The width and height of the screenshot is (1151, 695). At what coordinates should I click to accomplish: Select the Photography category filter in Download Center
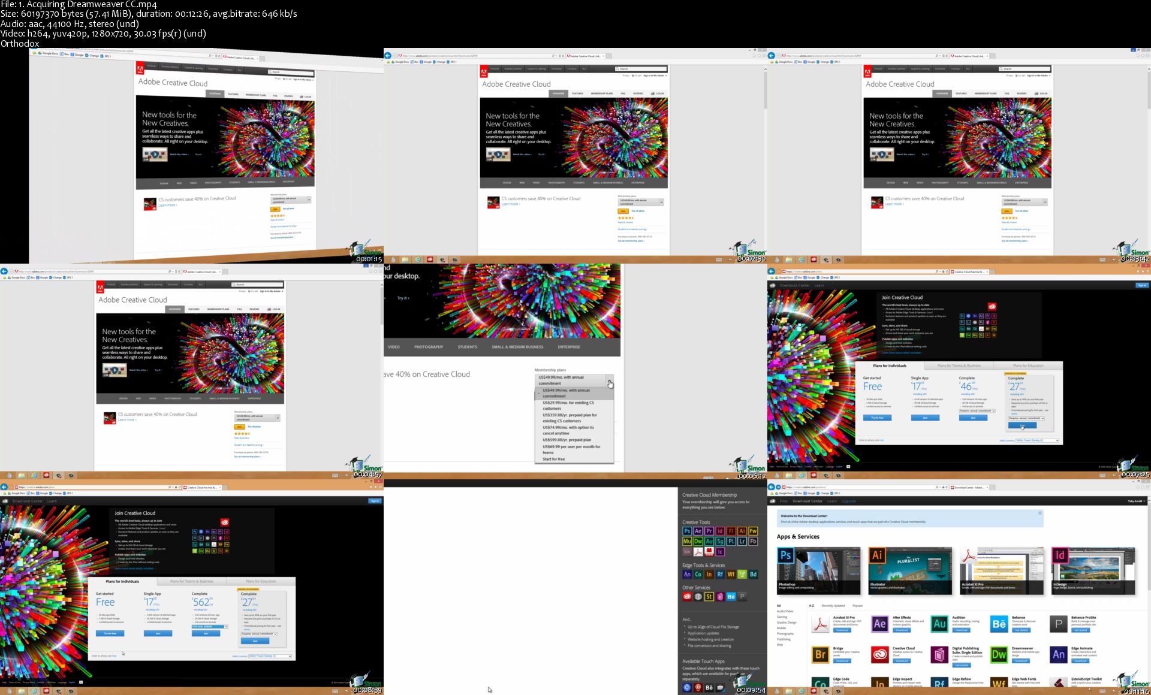point(785,633)
